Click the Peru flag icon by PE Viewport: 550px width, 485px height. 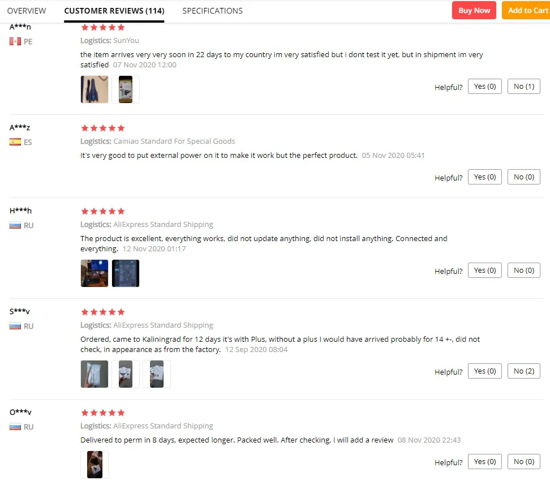15,41
